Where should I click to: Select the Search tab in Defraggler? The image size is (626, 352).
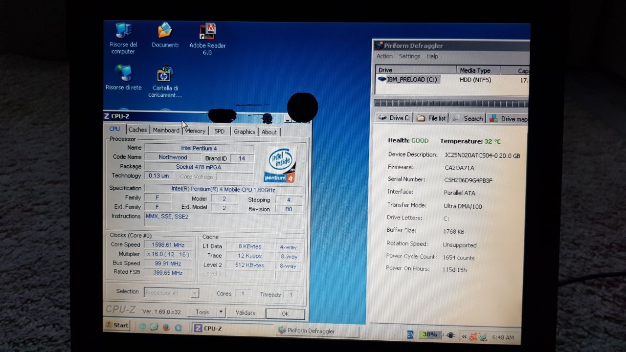coord(469,118)
